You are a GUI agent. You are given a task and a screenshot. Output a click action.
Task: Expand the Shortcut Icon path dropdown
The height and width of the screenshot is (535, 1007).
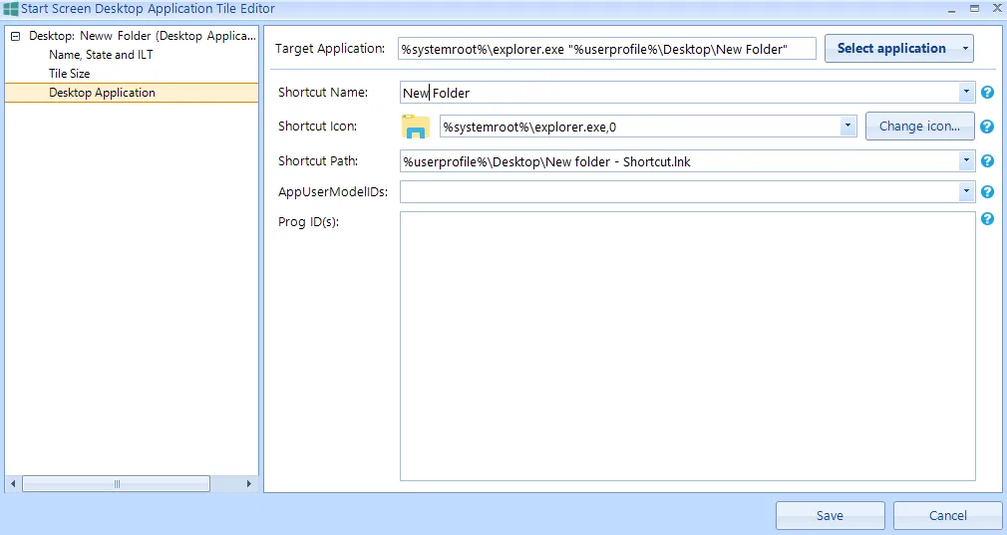847,127
